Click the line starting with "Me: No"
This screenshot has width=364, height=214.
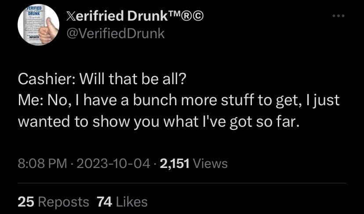click(178, 100)
